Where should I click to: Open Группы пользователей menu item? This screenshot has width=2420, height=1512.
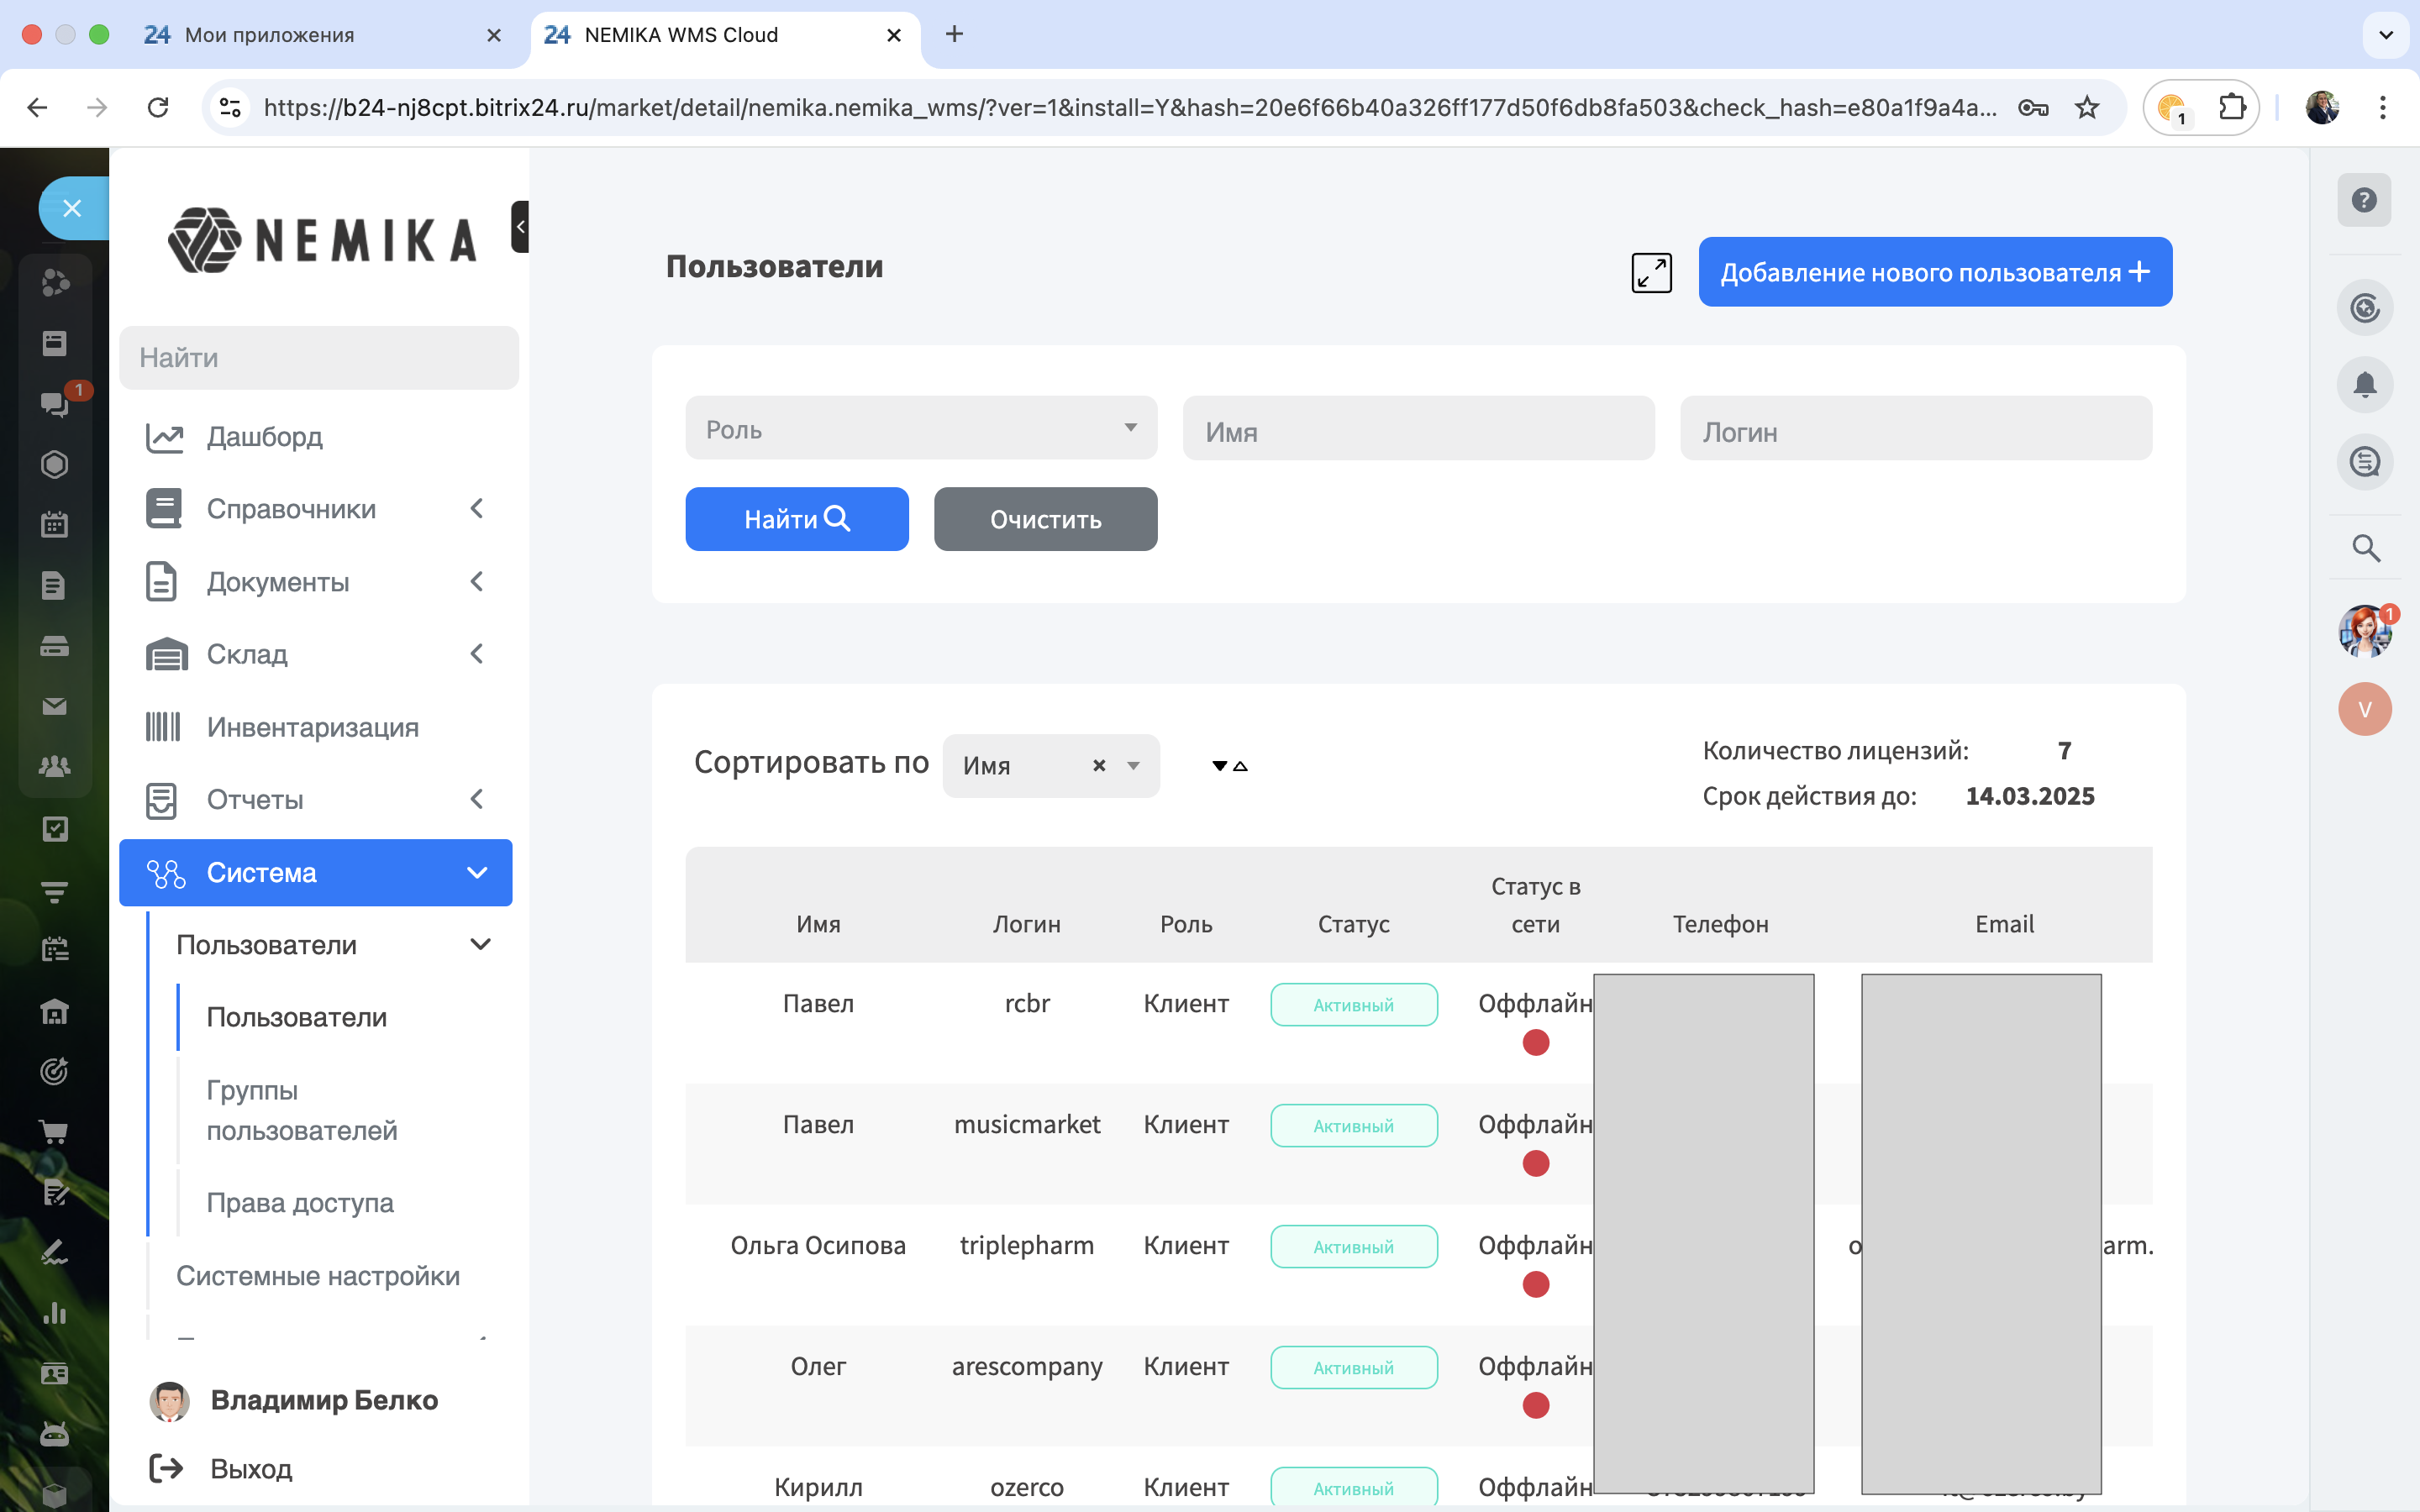click(301, 1110)
